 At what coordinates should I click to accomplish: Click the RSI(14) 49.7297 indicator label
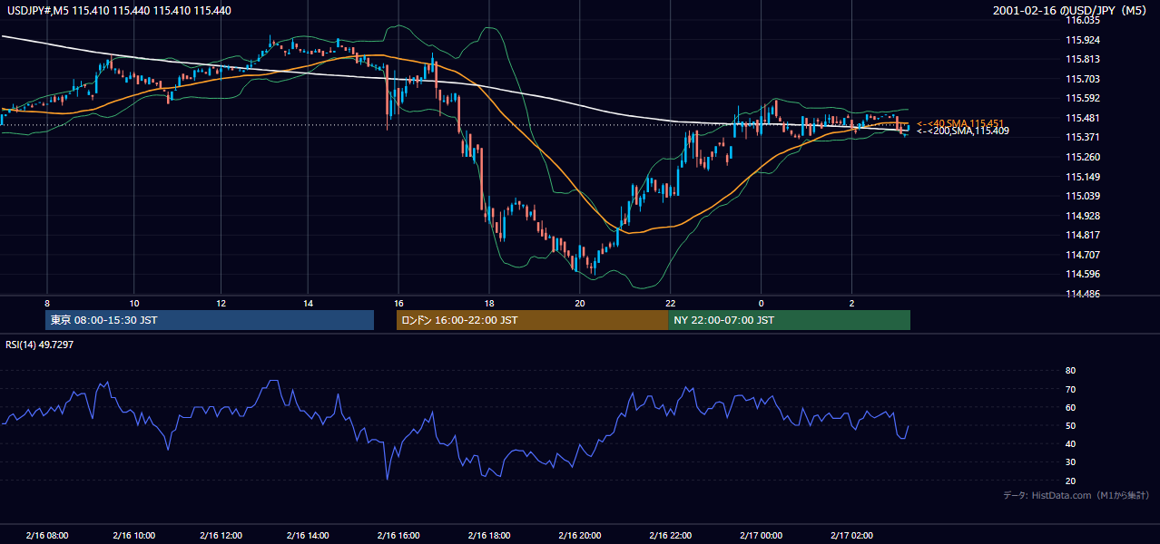click(40, 345)
